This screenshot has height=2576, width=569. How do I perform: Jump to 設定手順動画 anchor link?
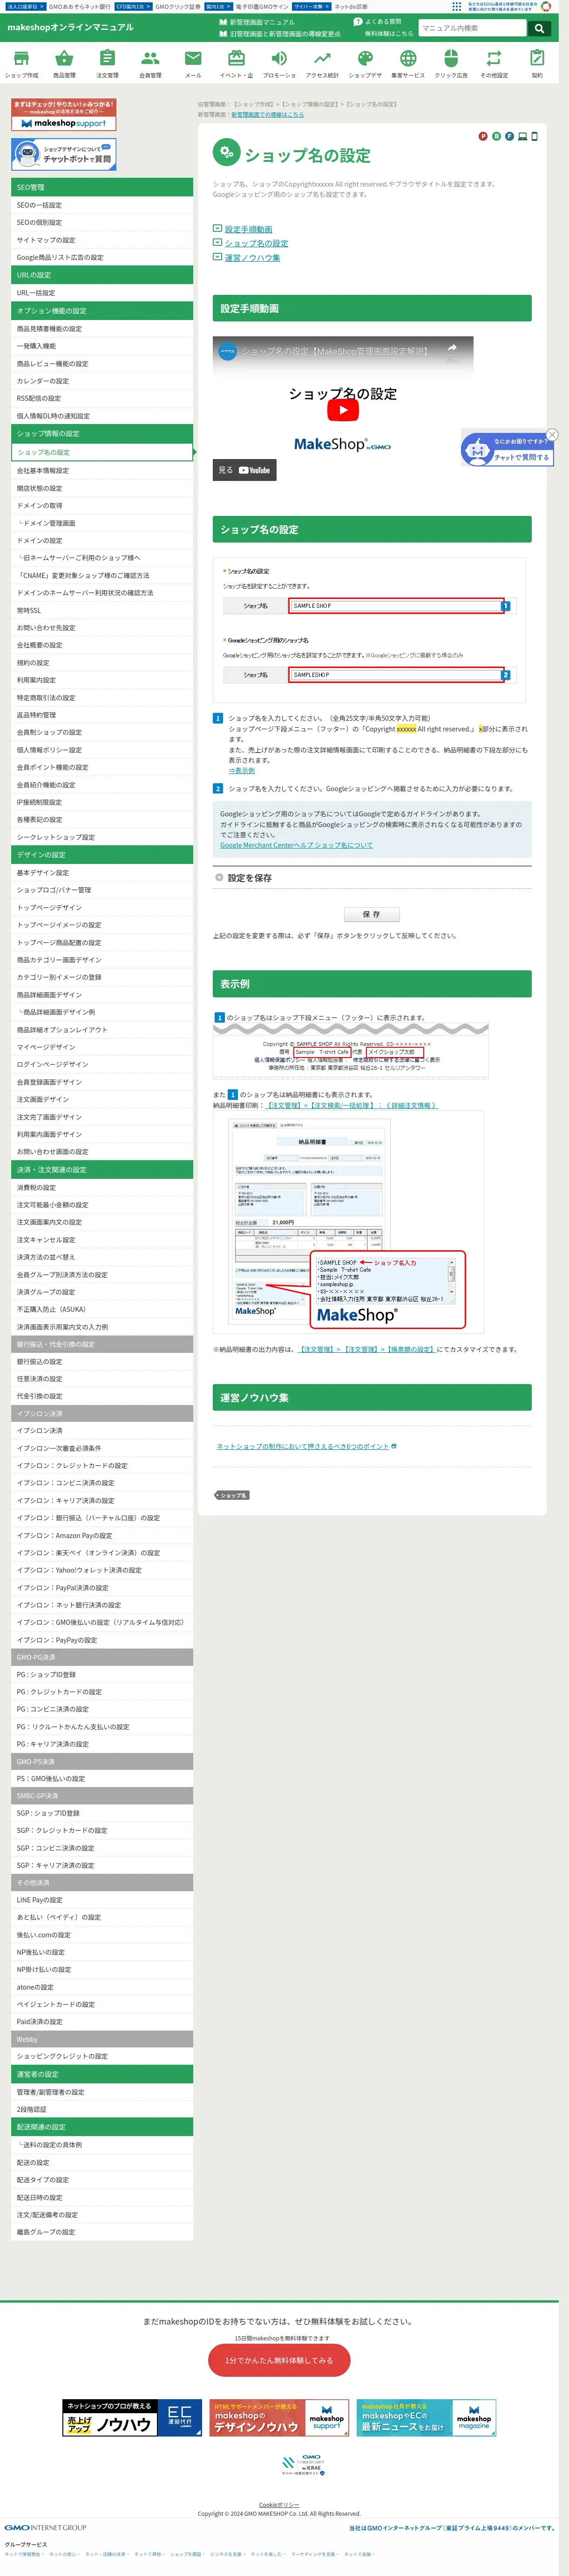click(249, 229)
